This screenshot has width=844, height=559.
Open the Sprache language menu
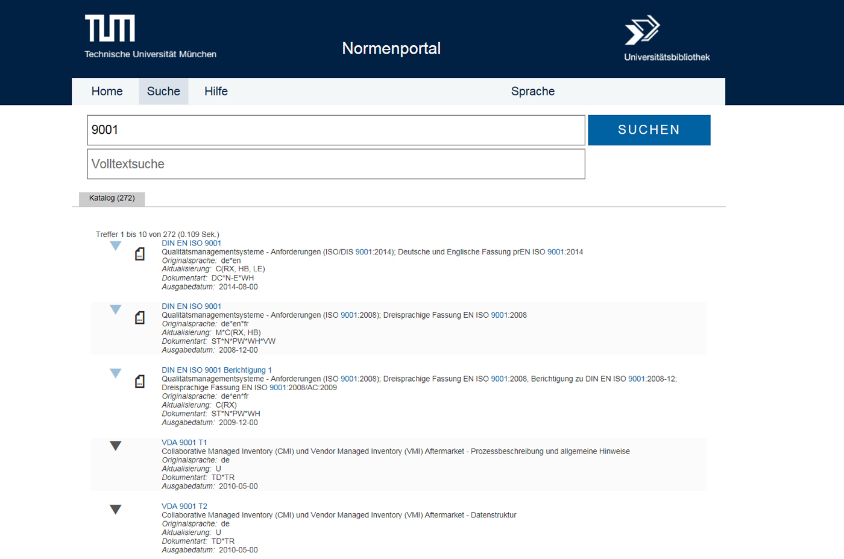pyautogui.click(x=533, y=91)
